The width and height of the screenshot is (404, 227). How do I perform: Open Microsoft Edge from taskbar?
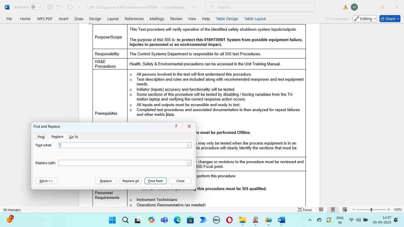coord(177,220)
